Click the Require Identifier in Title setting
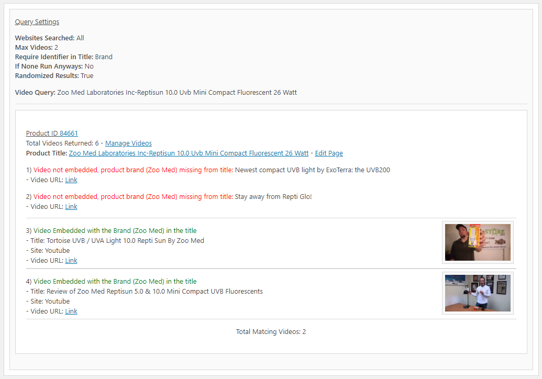Viewport: 542px width, 379px height. (x=63, y=57)
